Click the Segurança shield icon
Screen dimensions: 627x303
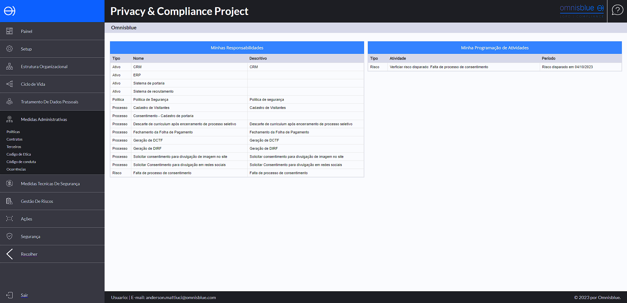(x=9, y=236)
